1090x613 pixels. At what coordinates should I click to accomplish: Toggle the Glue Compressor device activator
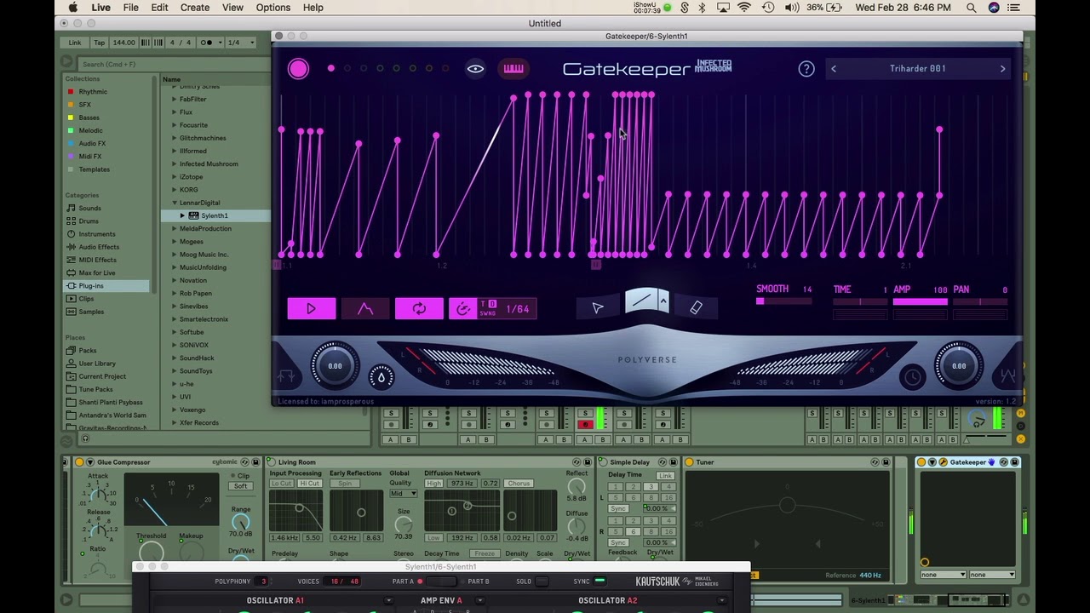(79, 462)
